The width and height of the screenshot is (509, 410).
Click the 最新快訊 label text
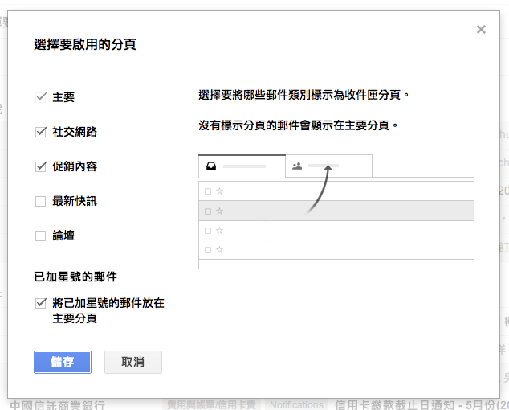point(75,201)
